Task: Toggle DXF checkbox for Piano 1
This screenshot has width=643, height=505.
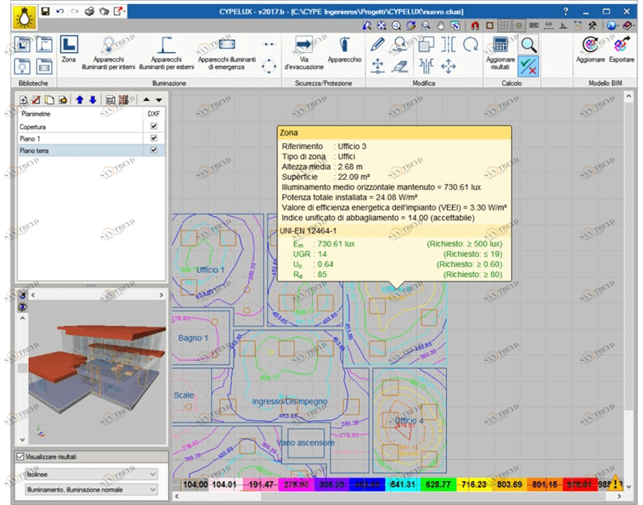Action: pos(154,138)
